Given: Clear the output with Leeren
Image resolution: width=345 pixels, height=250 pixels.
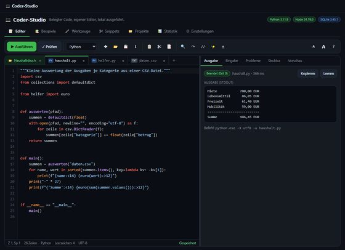Looking at the screenshot, I should (328, 73).
